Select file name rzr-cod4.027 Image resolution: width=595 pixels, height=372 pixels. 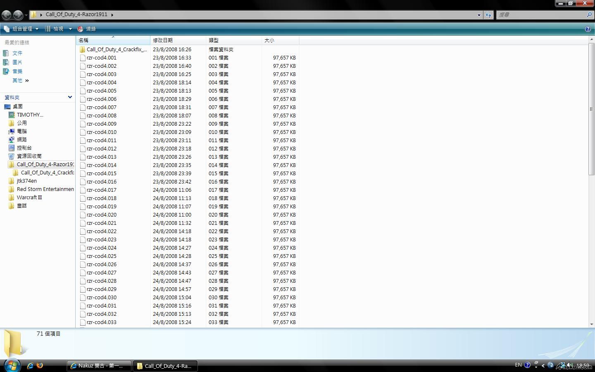(102, 273)
